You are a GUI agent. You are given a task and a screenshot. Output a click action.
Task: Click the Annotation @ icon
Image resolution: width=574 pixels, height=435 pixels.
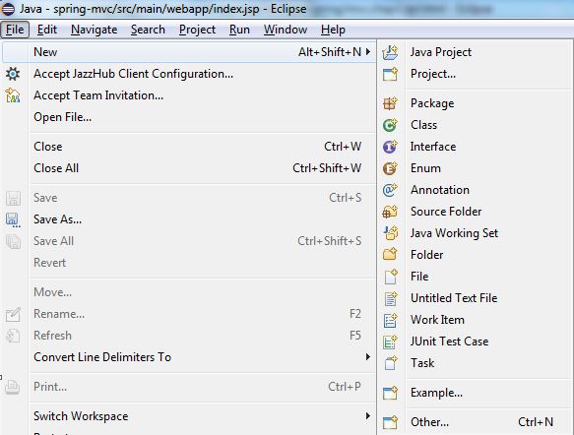click(x=390, y=190)
